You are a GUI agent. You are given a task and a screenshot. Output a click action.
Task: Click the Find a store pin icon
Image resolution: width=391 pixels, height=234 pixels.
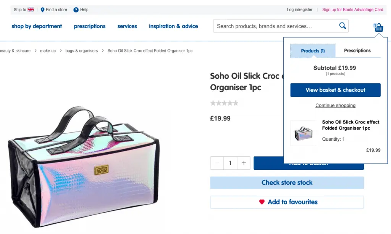(42, 10)
